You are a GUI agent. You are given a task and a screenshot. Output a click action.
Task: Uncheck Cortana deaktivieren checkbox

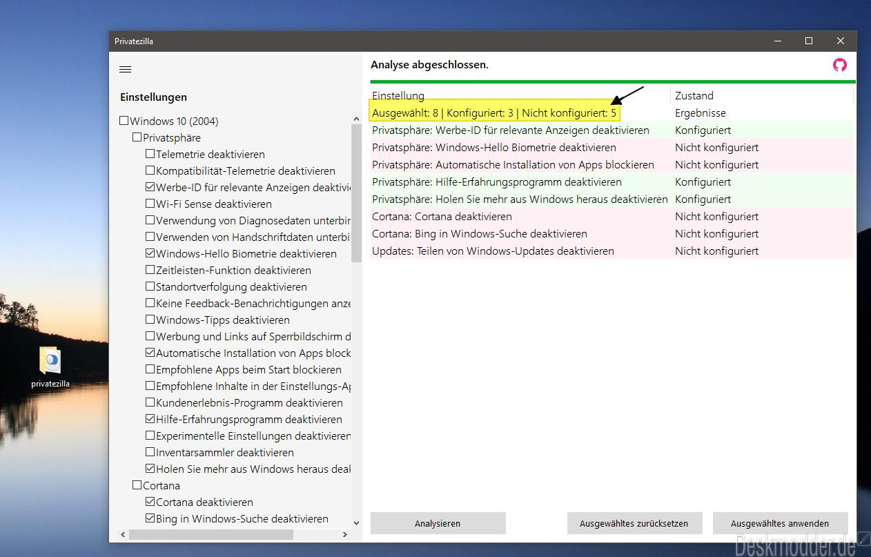tap(150, 502)
